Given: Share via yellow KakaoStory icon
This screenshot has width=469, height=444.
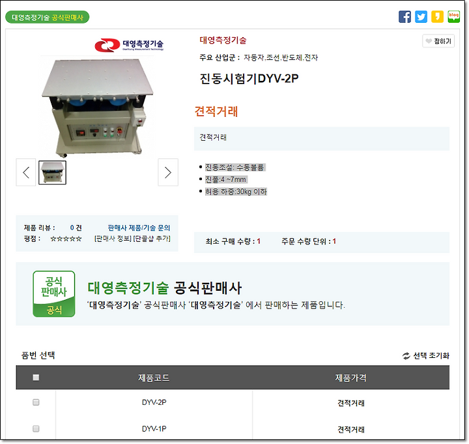Looking at the screenshot, I should [x=437, y=16].
